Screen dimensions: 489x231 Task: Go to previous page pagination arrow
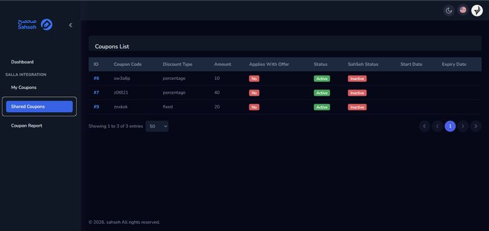pyautogui.click(x=437, y=126)
